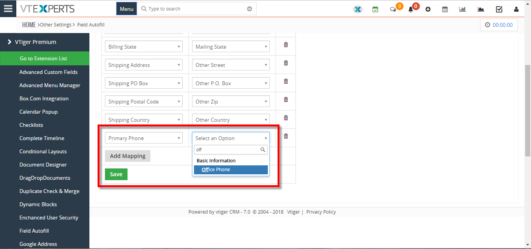Open the bar chart reports icon
The width and height of the screenshot is (531, 249).
463,9
